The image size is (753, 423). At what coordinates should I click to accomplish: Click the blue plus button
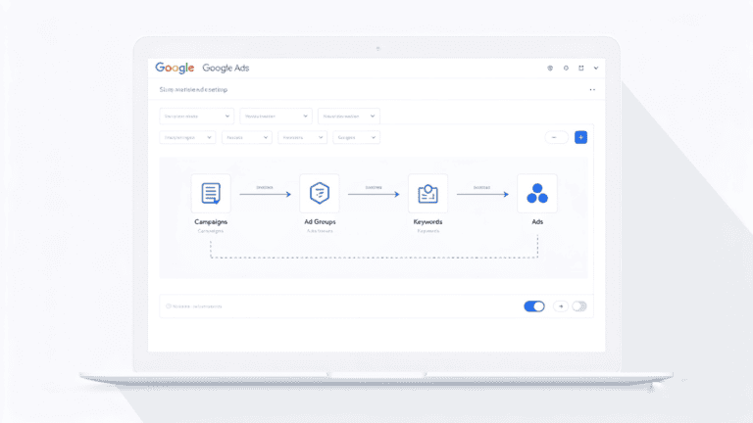(581, 138)
